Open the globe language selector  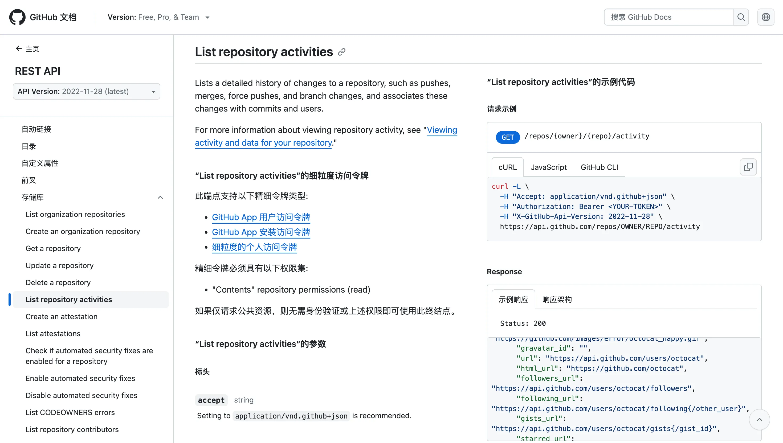coord(766,17)
